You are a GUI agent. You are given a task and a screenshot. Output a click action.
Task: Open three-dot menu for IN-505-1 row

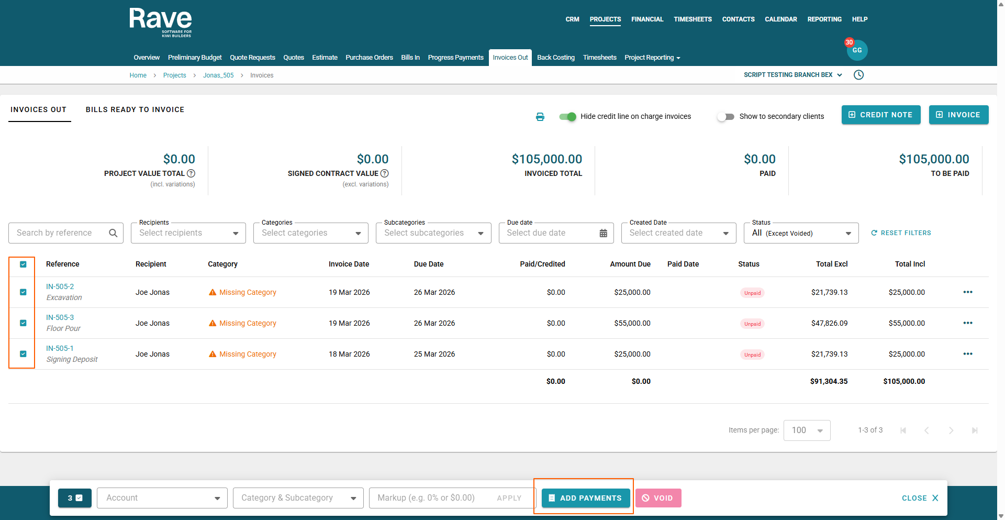coord(967,354)
